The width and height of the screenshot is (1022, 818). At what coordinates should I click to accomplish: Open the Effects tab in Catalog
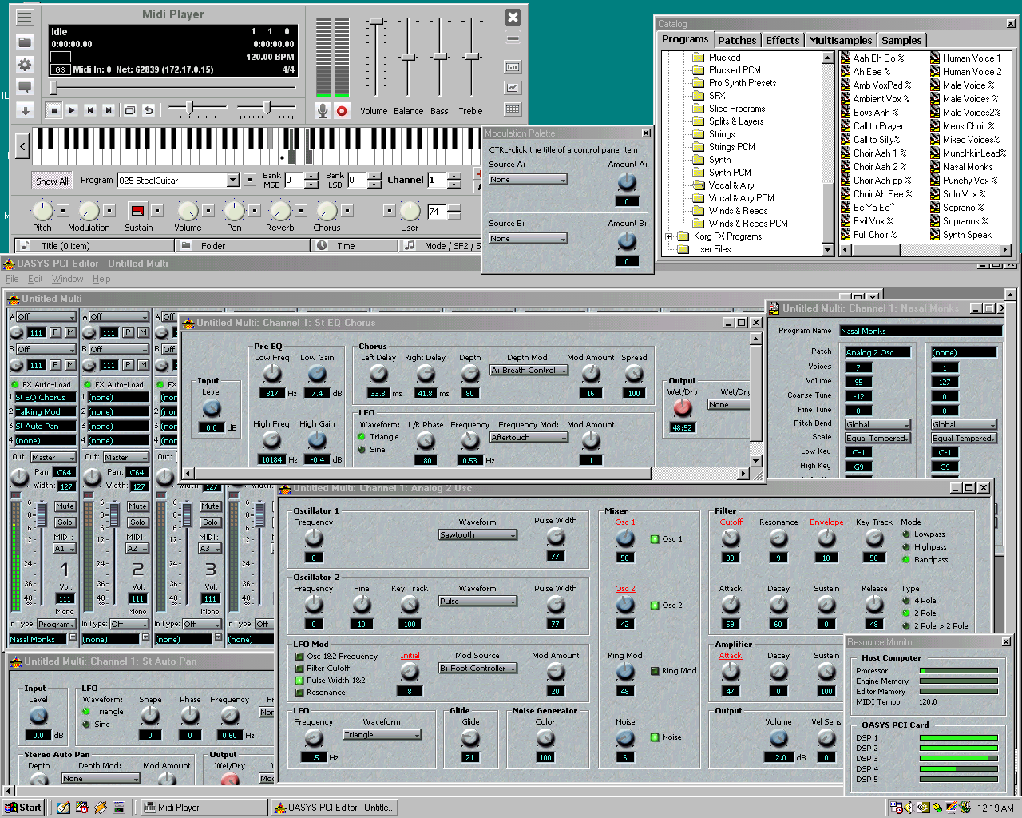[x=782, y=40]
